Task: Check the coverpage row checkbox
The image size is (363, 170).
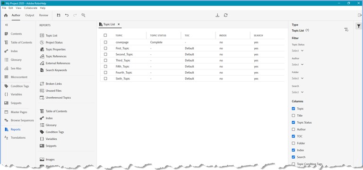Action: pos(105,42)
